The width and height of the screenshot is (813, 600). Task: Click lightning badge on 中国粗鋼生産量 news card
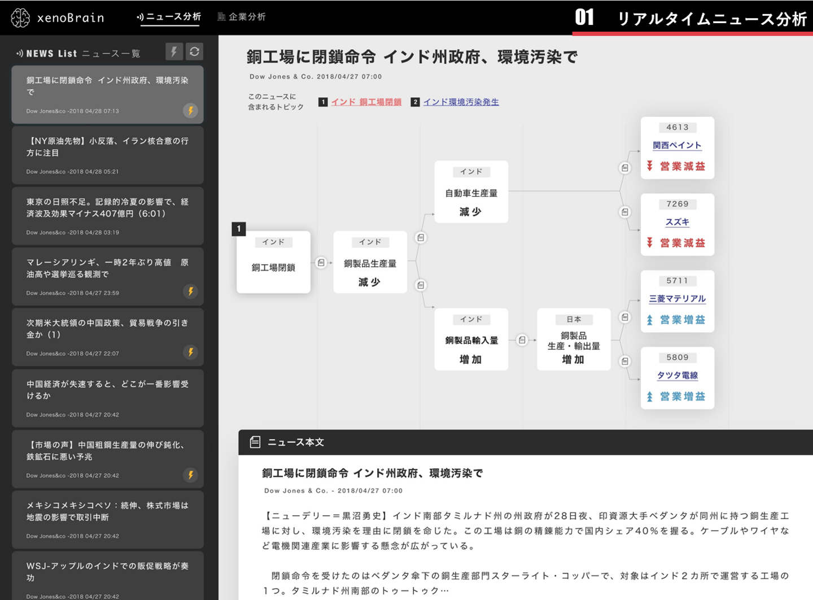pos(190,475)
